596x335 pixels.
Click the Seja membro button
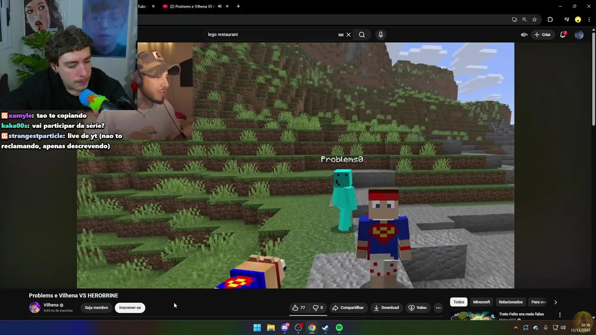coord(96,308)
